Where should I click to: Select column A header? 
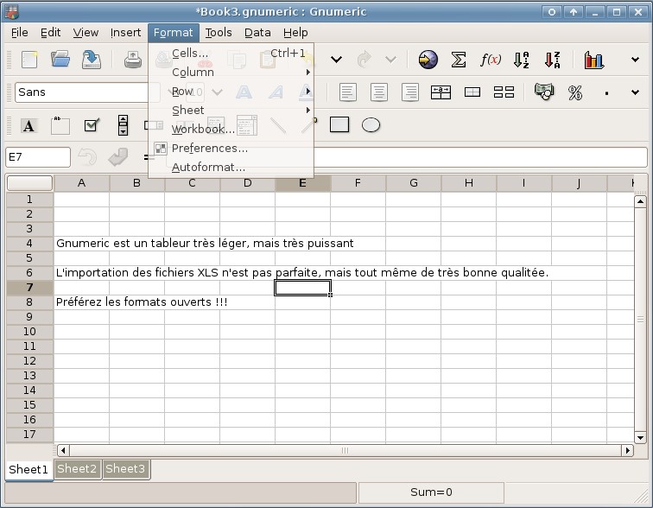[x=81, y=183]
